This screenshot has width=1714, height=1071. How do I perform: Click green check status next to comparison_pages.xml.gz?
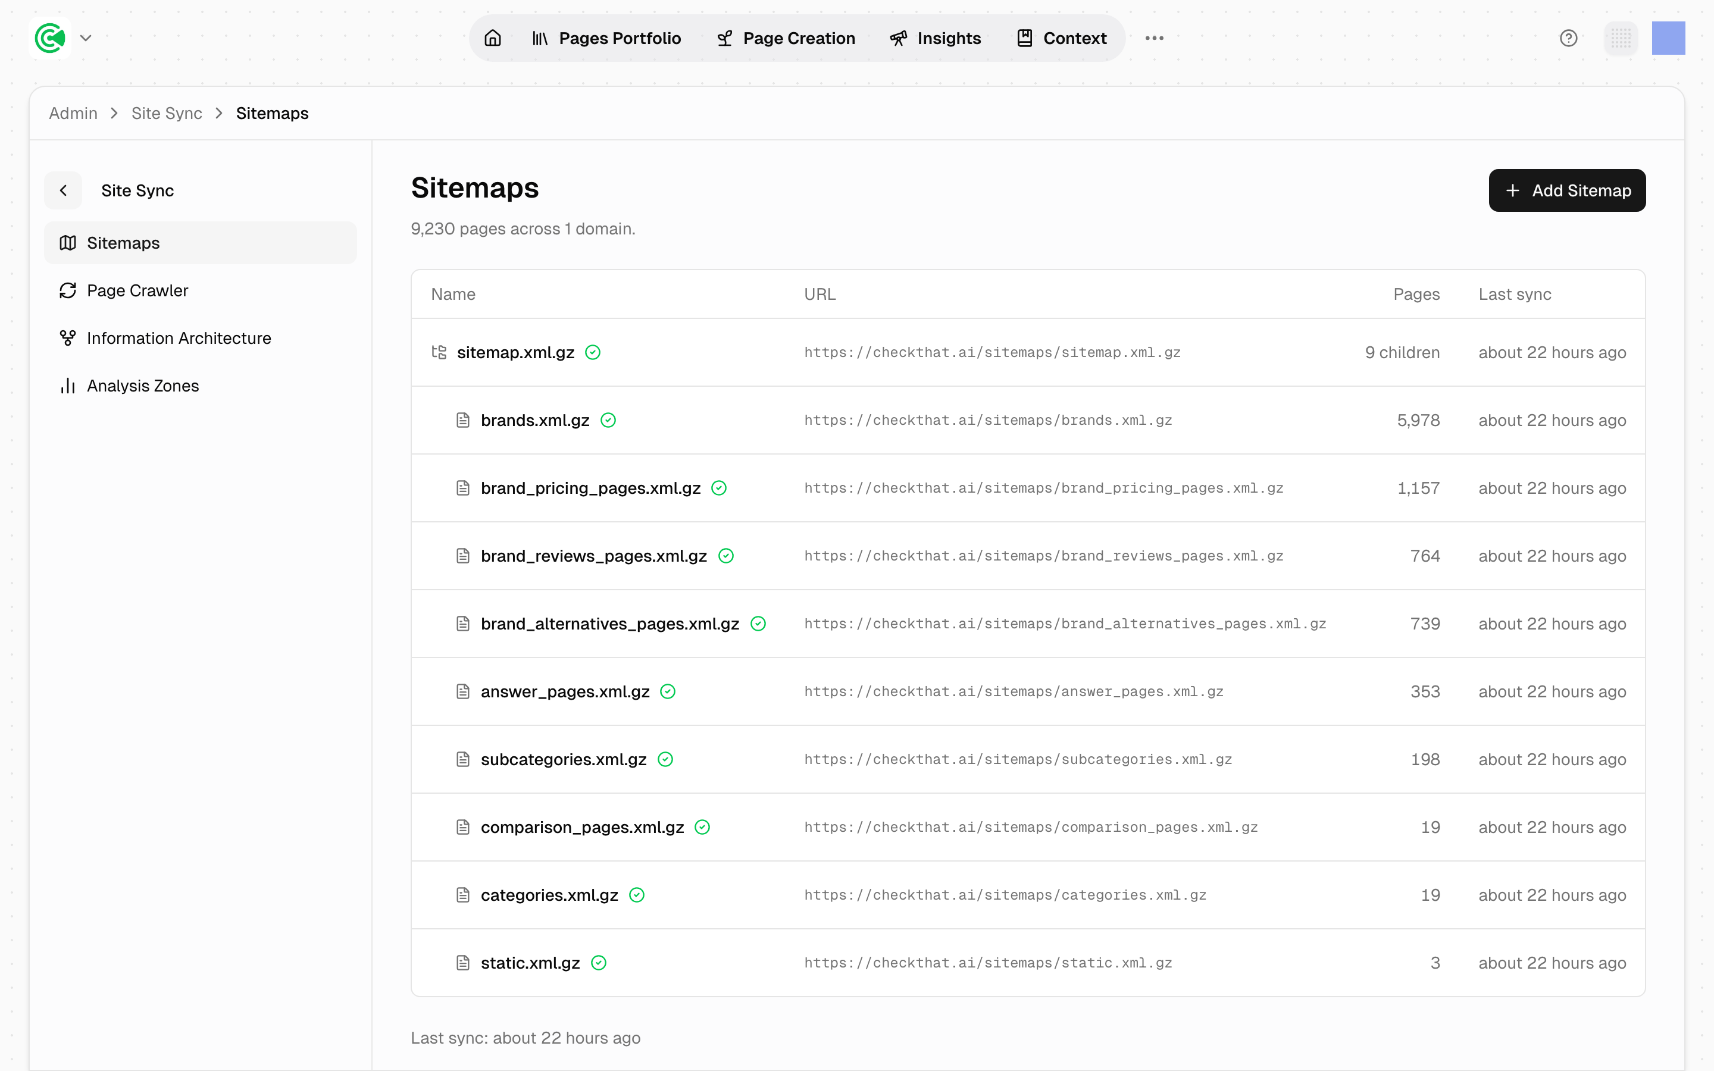[x=703, y=827]
